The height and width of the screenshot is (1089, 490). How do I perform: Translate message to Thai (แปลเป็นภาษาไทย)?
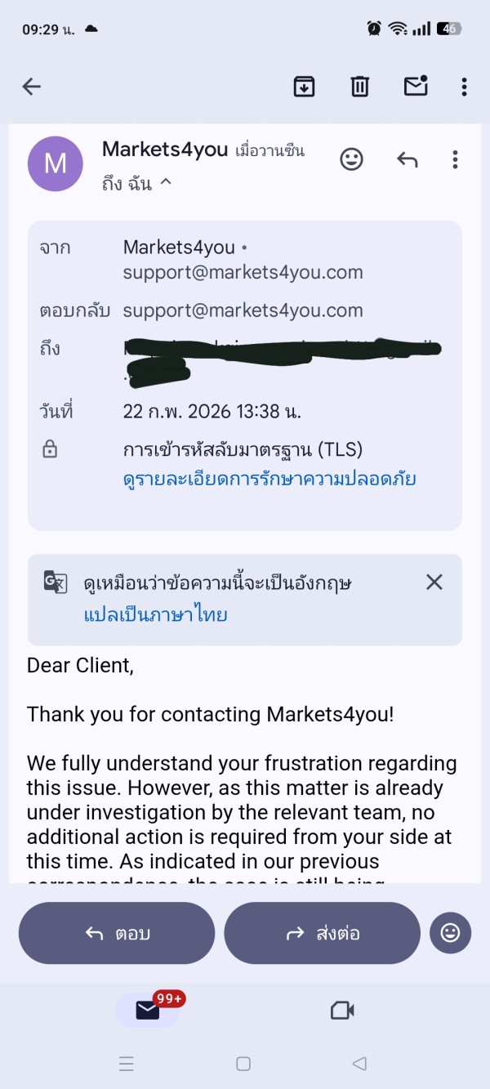point(155,614)
